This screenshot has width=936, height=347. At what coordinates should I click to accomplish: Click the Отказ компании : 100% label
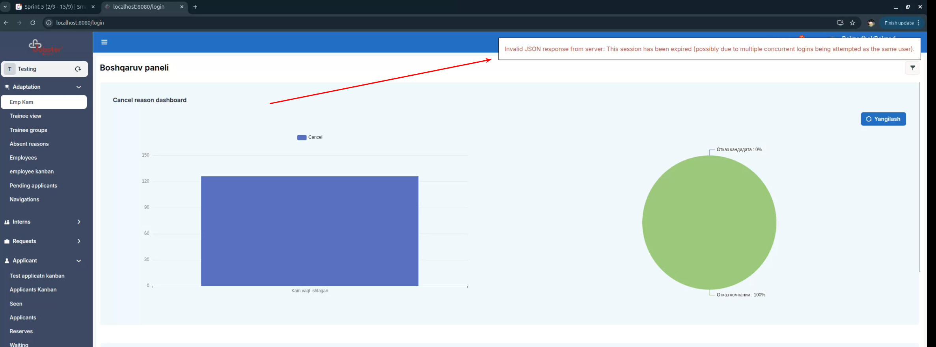[x=741, y=295]
